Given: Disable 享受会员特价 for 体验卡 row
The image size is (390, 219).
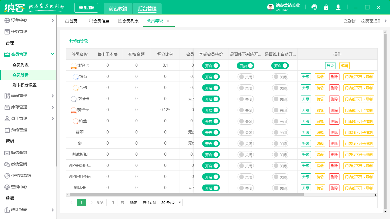Looking at the screenshot, I should [211, 65].
